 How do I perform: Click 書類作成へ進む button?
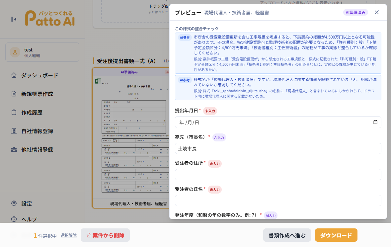point(287,235)
